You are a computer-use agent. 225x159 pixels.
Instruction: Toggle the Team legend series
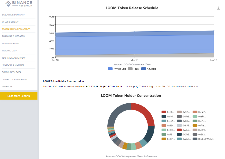click(134, 69)
